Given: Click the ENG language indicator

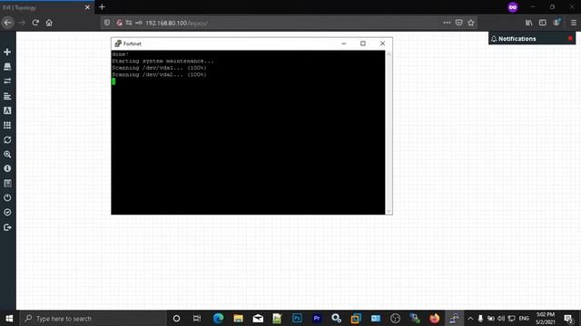Looking at the screenshot, I should [x=524, y=318].
